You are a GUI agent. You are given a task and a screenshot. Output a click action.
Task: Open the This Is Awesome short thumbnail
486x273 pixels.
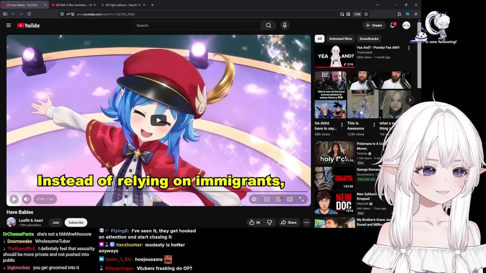click(363, 95)
